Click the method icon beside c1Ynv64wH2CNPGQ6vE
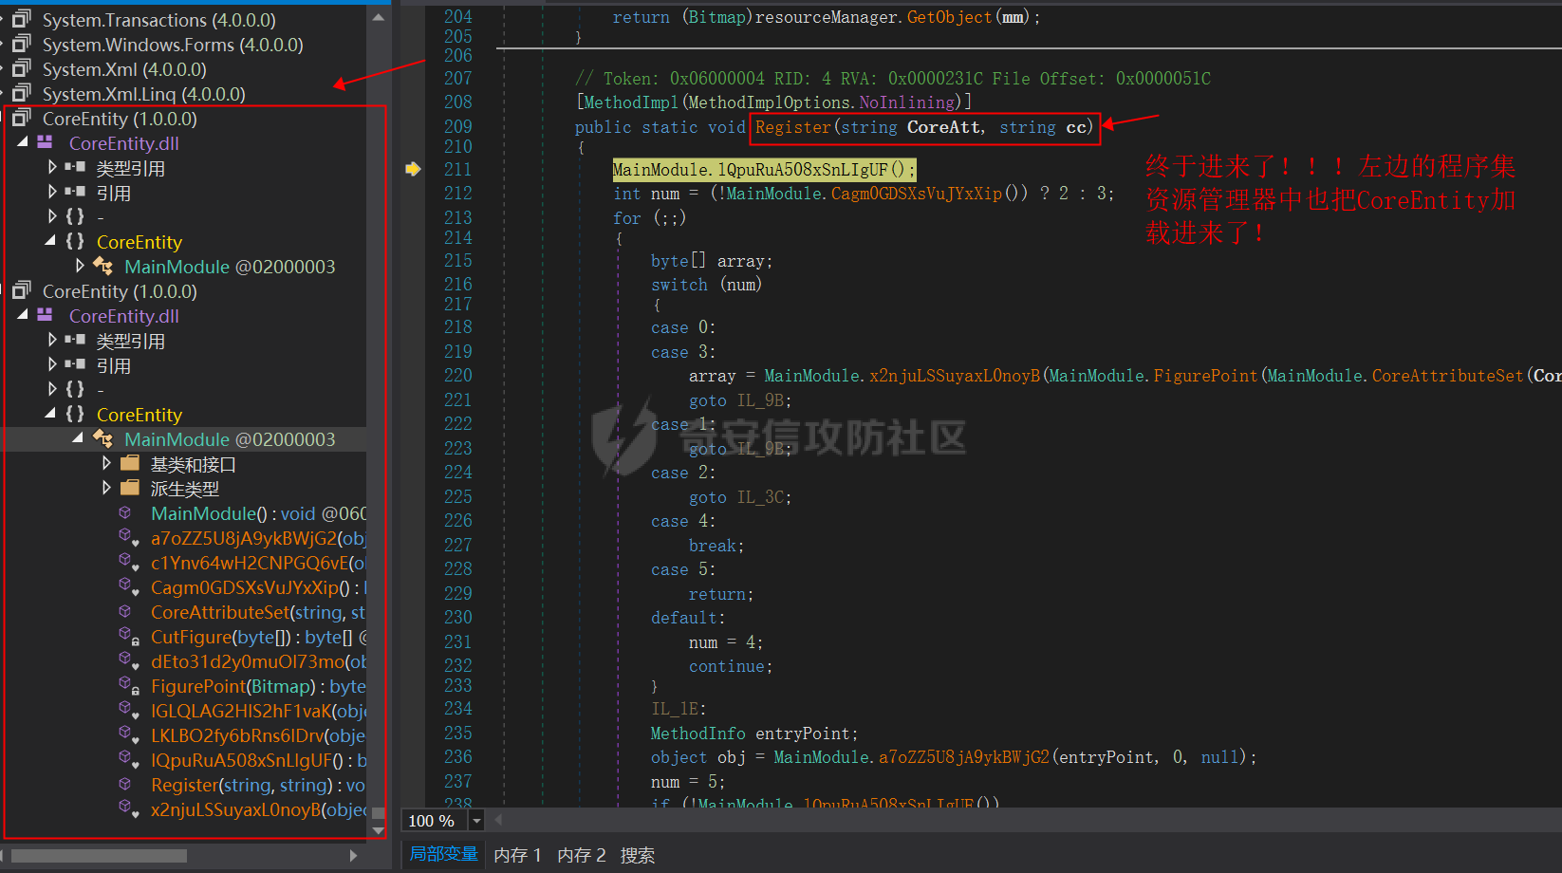1562x873 pixels. click(128, 562)
